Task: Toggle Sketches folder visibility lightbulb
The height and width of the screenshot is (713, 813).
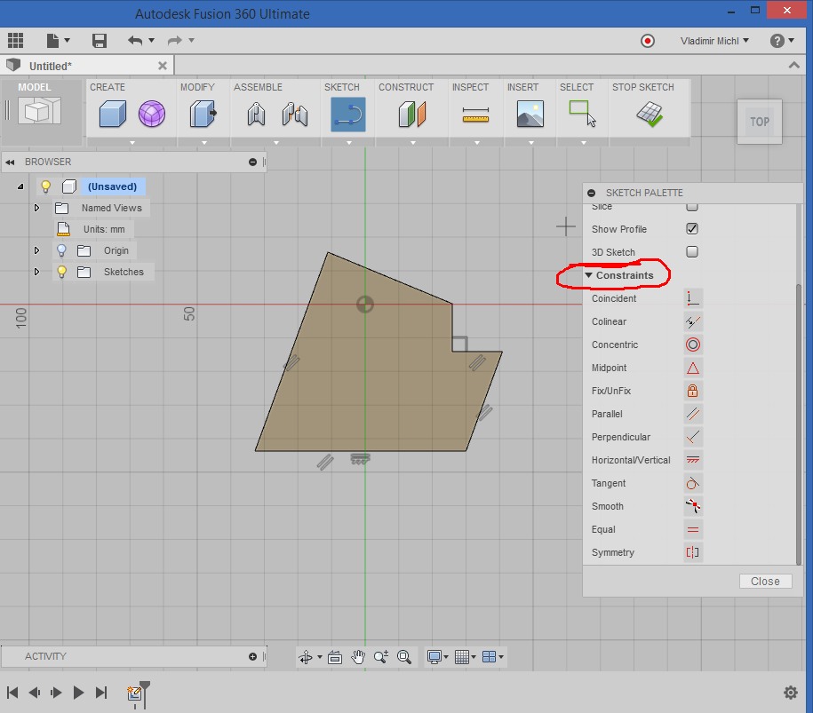Action: (61, 272)
